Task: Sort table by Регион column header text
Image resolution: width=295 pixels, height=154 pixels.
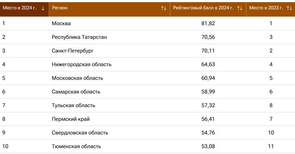Action: coord(60,8)
